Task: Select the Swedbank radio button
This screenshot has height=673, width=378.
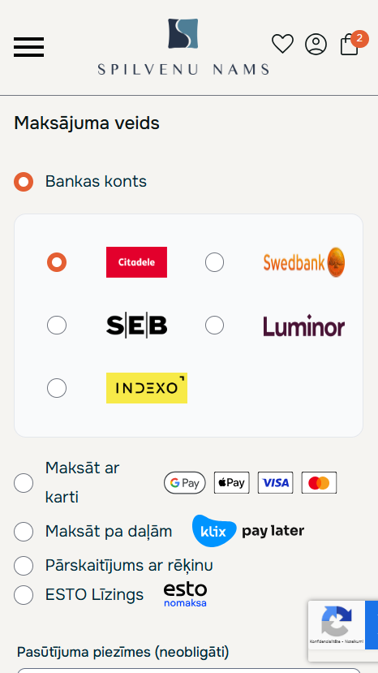Action: tap(214, 262)
